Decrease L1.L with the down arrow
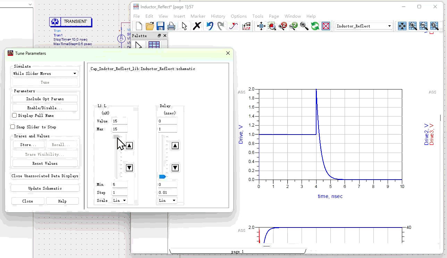 click(129, 168)
